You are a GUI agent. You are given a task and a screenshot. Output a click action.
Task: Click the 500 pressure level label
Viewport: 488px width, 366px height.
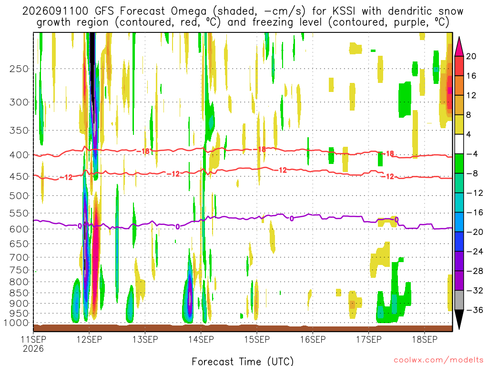(19, 196)
